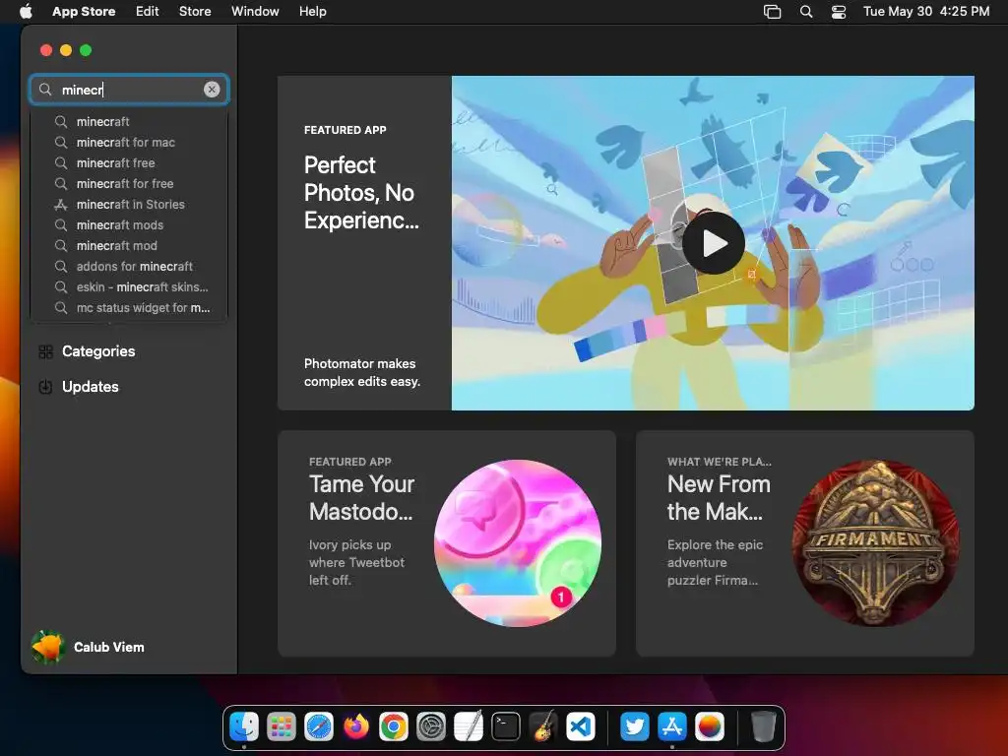Open Terminal from the Dock

tap(506, 727)
